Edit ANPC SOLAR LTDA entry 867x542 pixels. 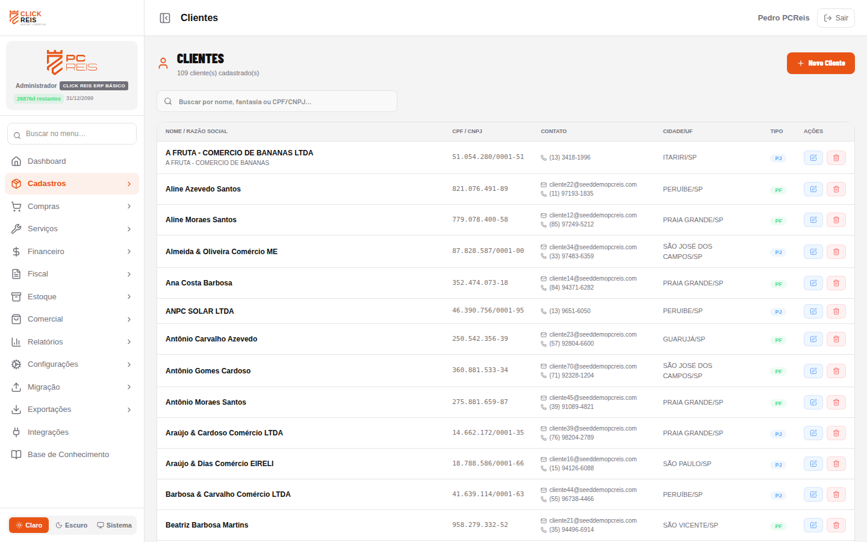[813, 311]
